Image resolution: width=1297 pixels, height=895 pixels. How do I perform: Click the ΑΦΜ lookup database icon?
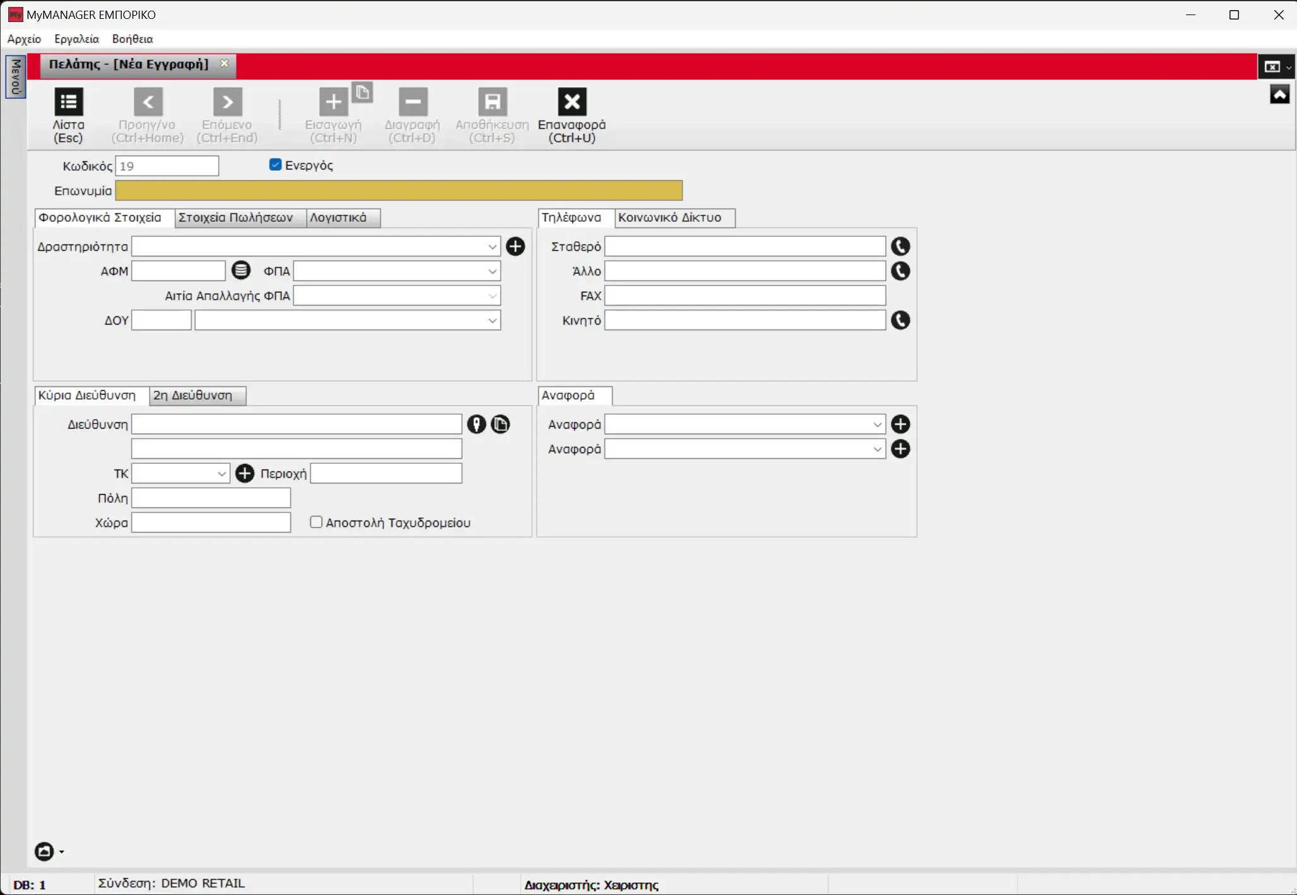click(x=240, y=270)
